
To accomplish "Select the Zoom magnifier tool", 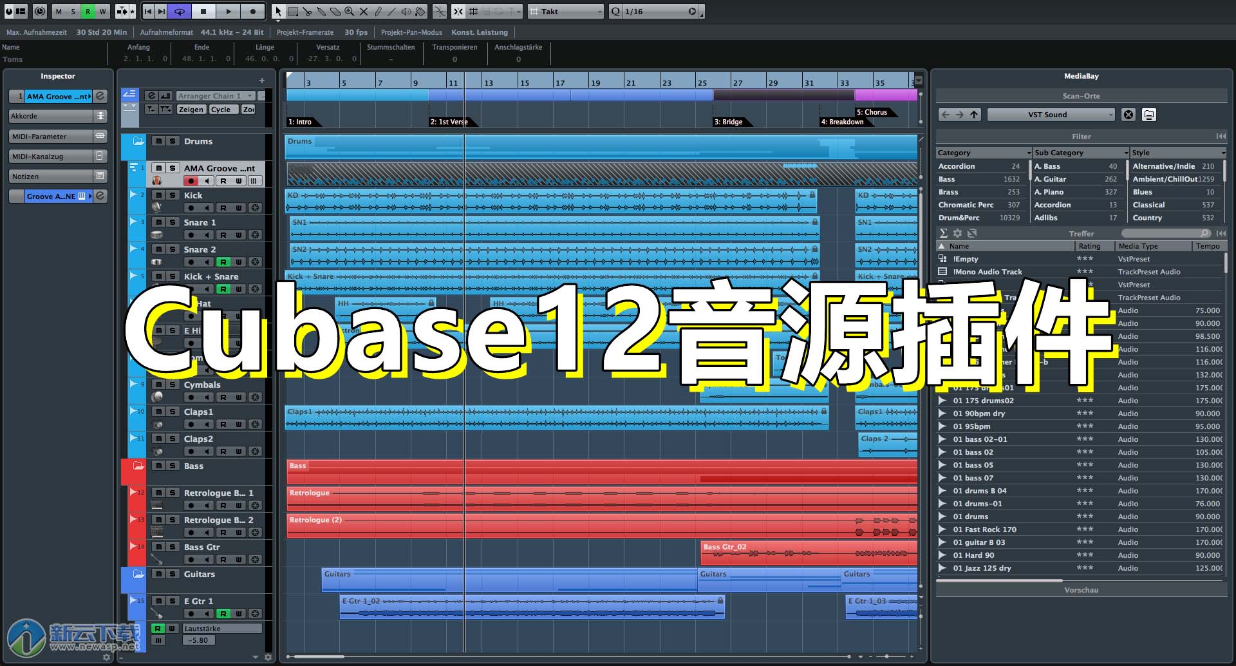I will point(350,12).
